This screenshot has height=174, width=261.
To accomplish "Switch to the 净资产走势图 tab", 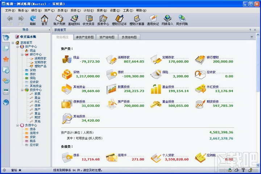I will pyautogui.click(x=85, y=37).
